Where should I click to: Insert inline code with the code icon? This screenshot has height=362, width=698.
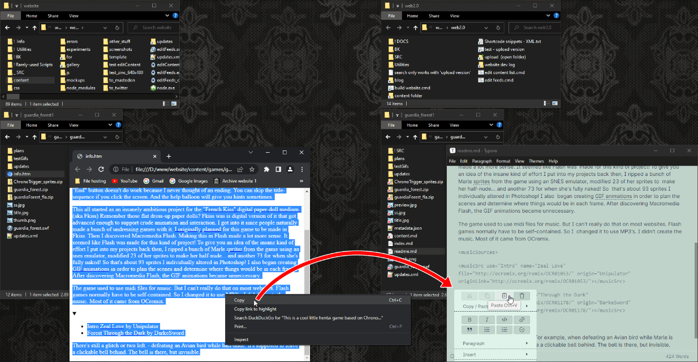[505, 320]
